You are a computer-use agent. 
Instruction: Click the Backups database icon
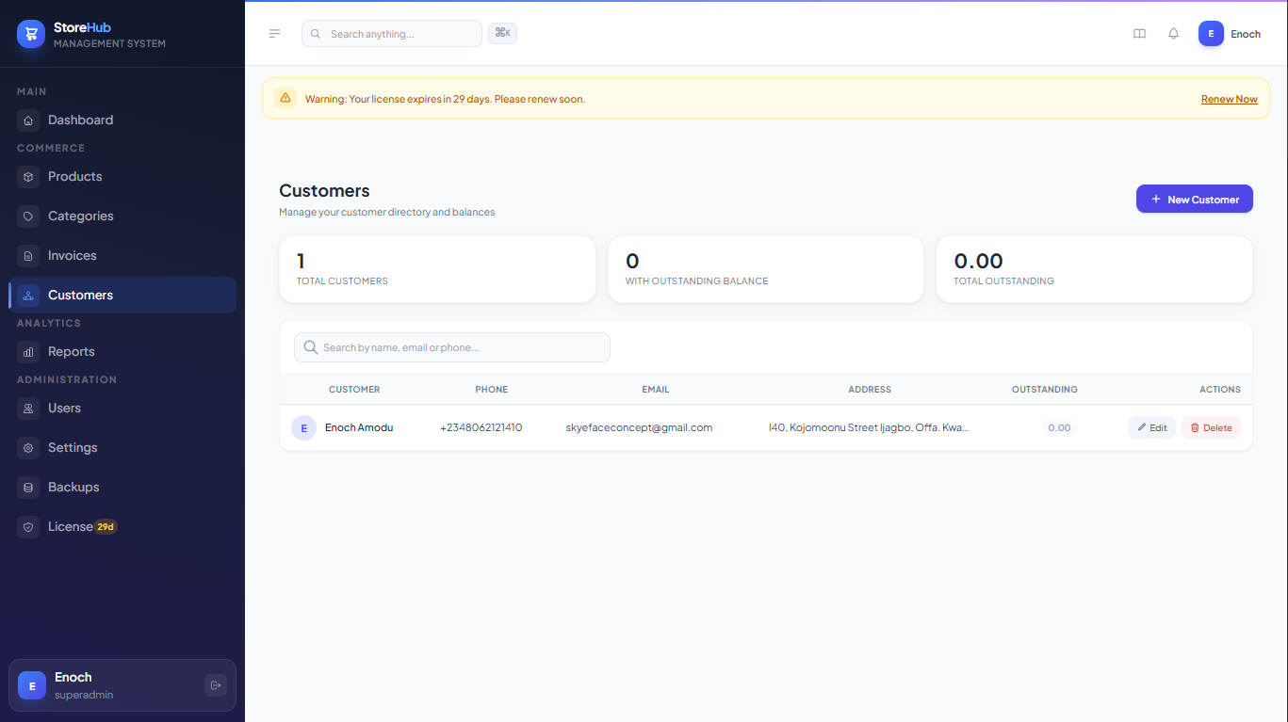[x=28, y=488]
